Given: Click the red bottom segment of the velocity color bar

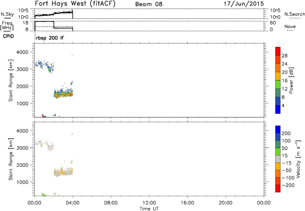Looking at the screenshot, I should pos(278,189).
